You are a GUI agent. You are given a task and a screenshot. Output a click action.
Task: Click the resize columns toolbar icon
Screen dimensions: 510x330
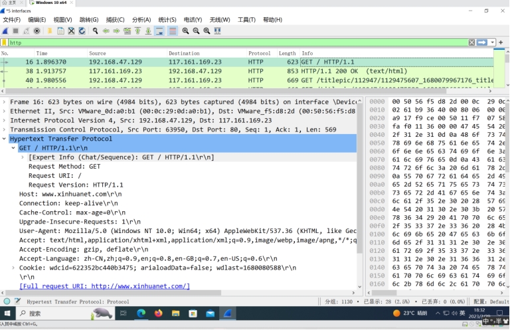coord(217,31)
